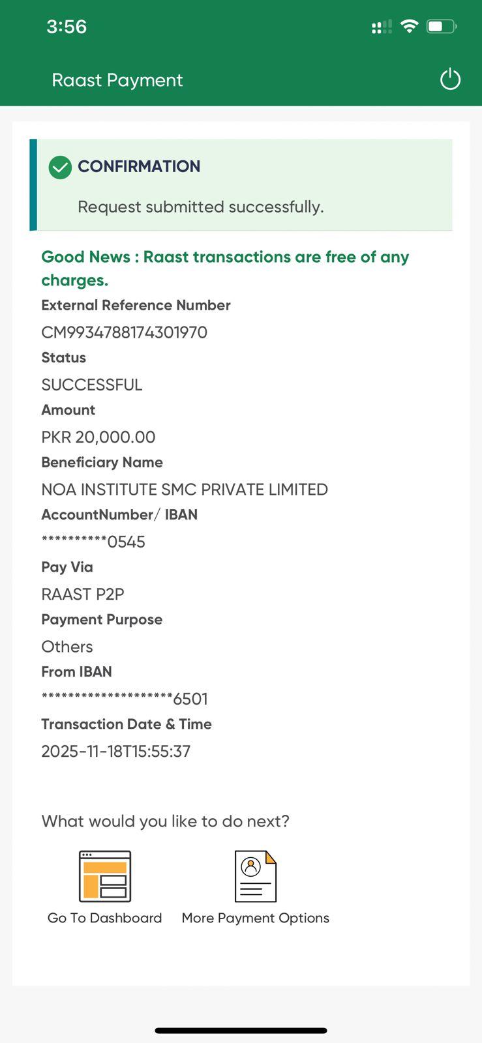Image resolution: width=482 pixels, height=1043 pixels.
Task: Tap the battery status icon
Action: click(442, 27)
